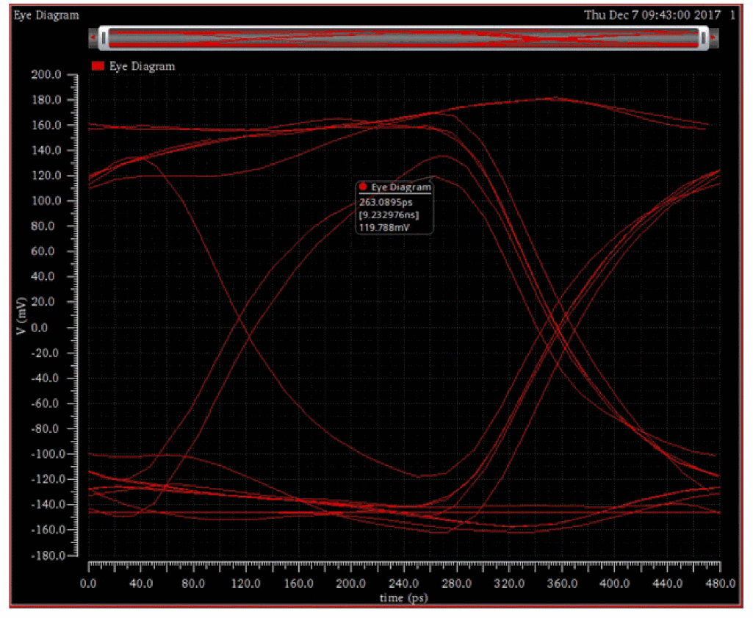Grab the left handle of the zoom bar

point(105,37)
